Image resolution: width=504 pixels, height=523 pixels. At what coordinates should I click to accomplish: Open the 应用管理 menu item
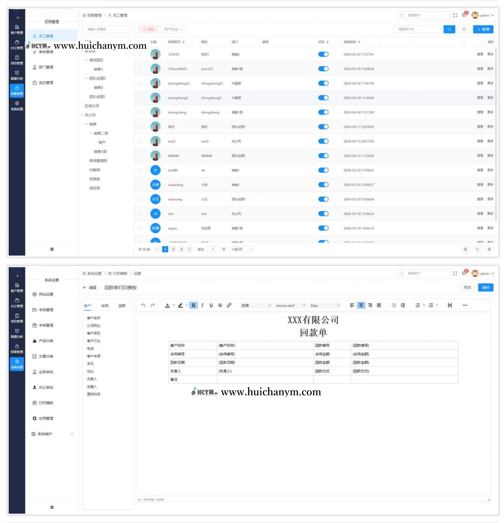coord(52,418)
